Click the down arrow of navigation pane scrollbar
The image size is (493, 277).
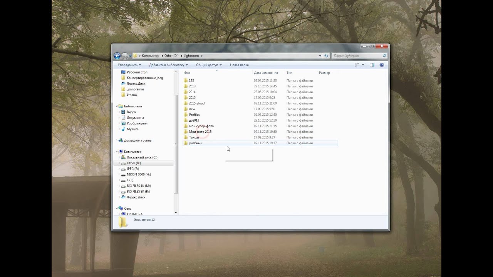pos(176,213)
